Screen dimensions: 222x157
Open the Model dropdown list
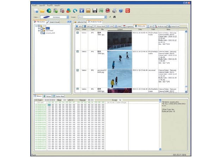point(106,17)
